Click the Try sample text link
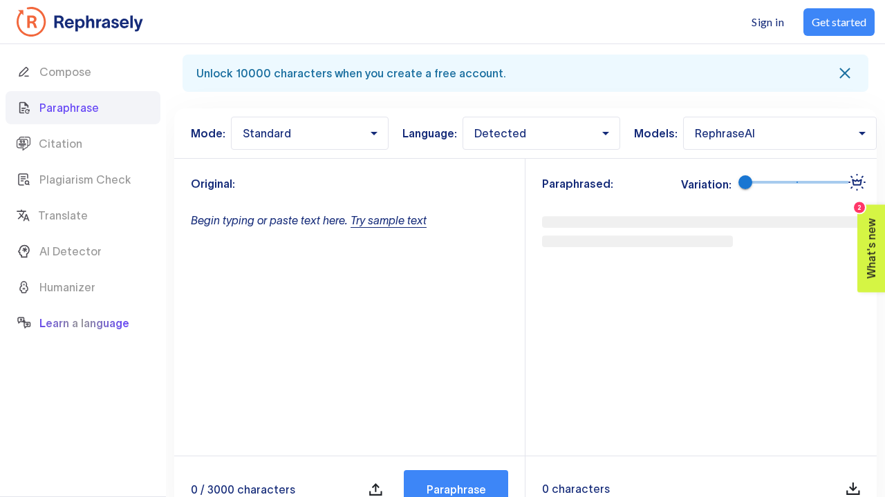The image size is (885, 497). pyautogui.click(x=388, y=220)
